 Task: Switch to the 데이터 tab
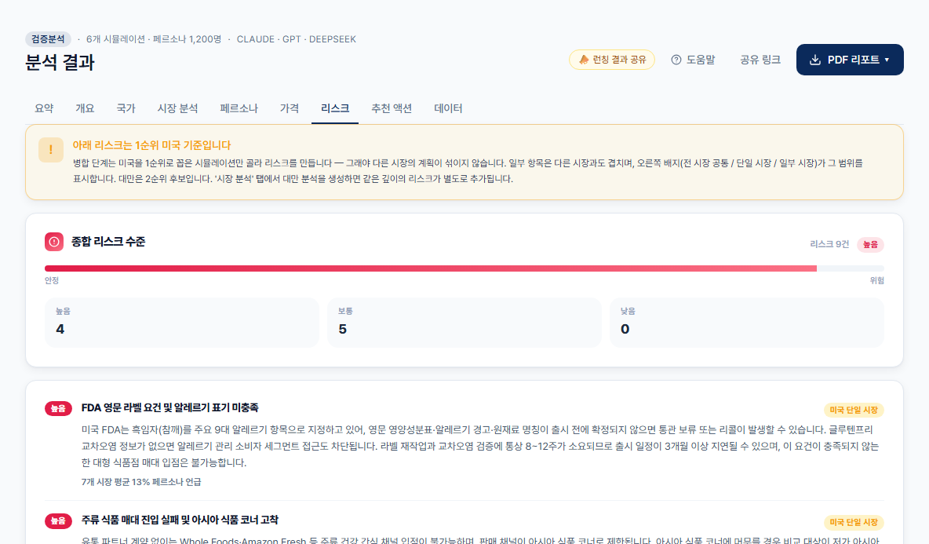(448, 108)
